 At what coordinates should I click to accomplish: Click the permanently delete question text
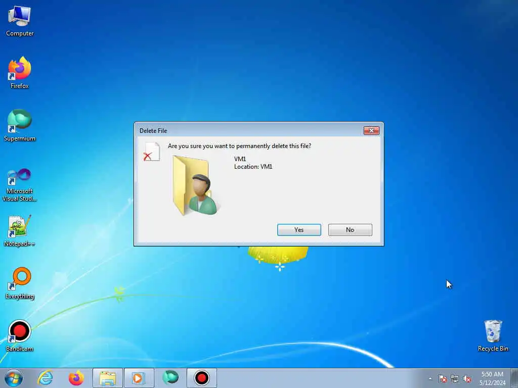[x=239, y=146]
